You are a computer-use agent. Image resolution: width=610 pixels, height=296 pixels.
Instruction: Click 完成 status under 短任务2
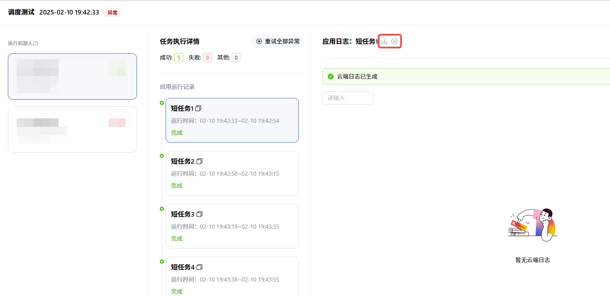point(177,186)
